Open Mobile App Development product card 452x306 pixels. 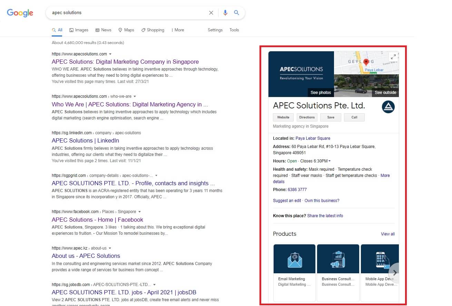tap(380, 273)
